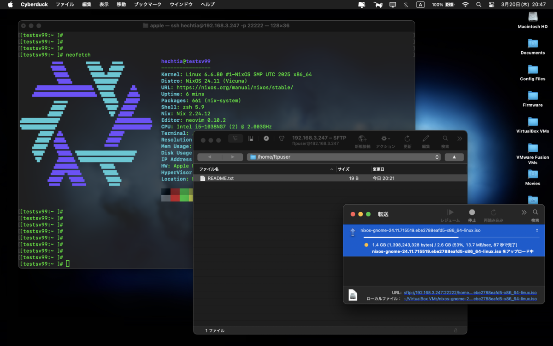Open the /home/ftpuser path dropdown
The height and width of the screenshot is (346, 553).
coord(344,157)
